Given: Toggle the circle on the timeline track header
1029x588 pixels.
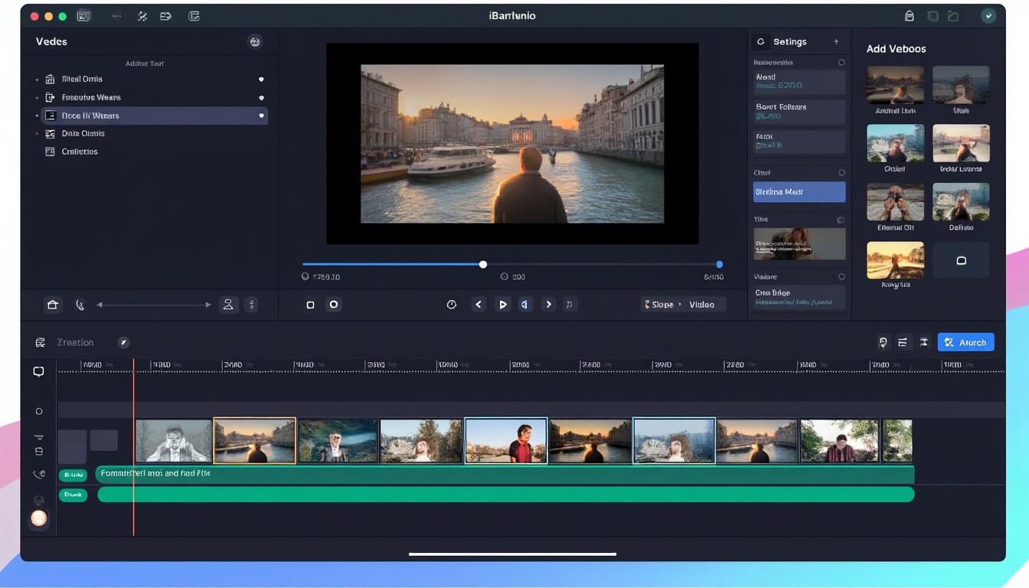Looking at the screenshot, I should coord(39,411).
